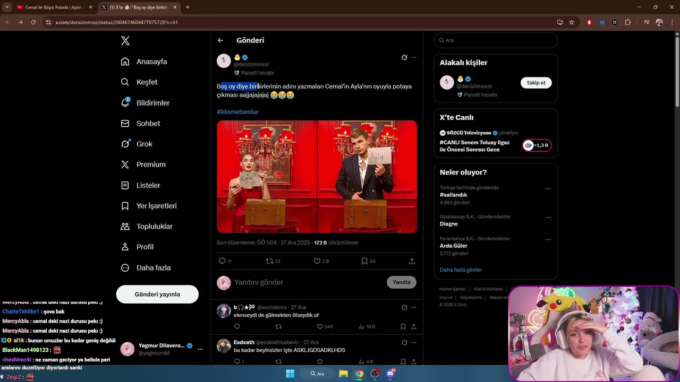Open Profil in the sidebar

click(137, 247)
